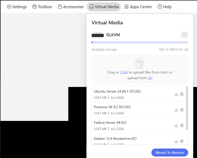Click the Mount To Remote button
197x158 pixels.
click(x=170, y=153)
